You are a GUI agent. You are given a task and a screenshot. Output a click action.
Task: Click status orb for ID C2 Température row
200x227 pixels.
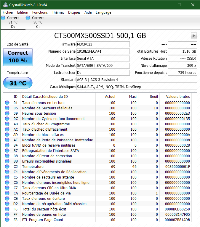point(7,166)
